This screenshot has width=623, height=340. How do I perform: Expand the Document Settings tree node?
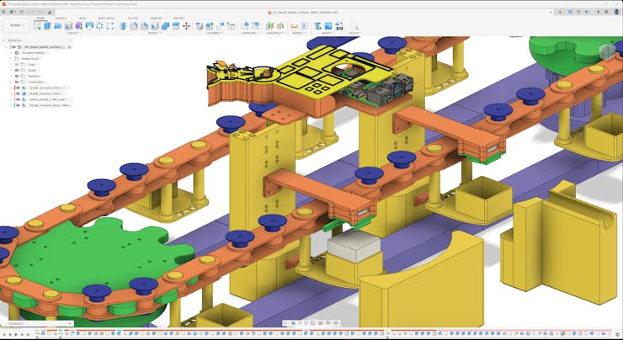click(12, 52)
